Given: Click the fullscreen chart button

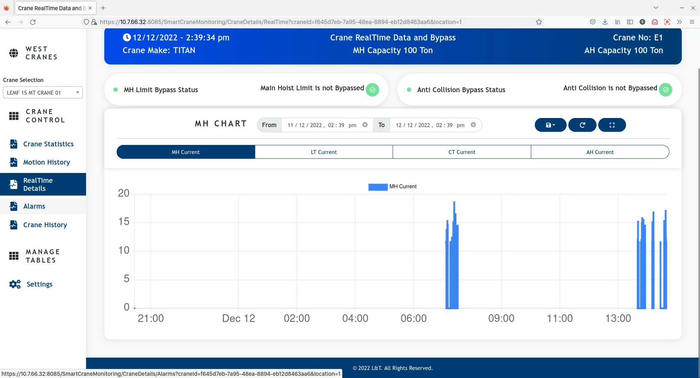Looking at the screenshot, I should pyautogui.click(x=612, y=125).
